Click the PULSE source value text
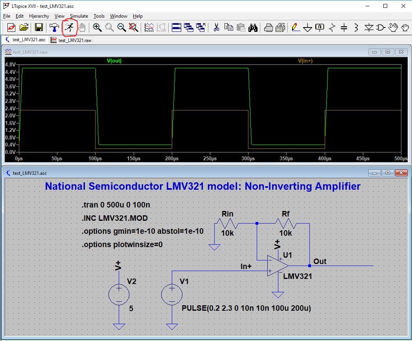 246,308
